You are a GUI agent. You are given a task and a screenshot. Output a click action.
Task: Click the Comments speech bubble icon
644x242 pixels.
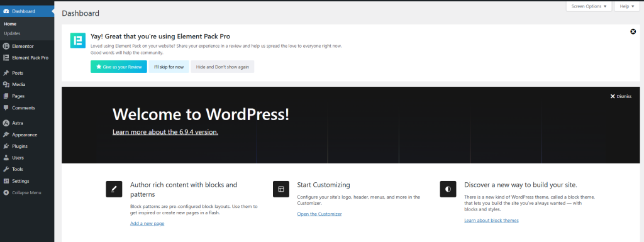pos(6,108)
